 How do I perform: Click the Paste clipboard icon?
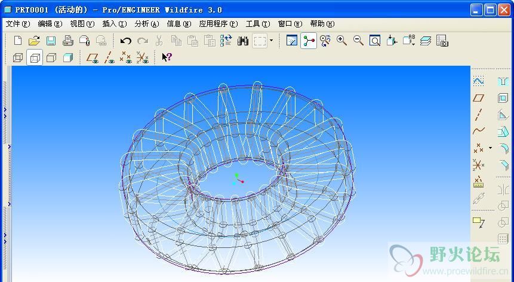pos(192,41)
